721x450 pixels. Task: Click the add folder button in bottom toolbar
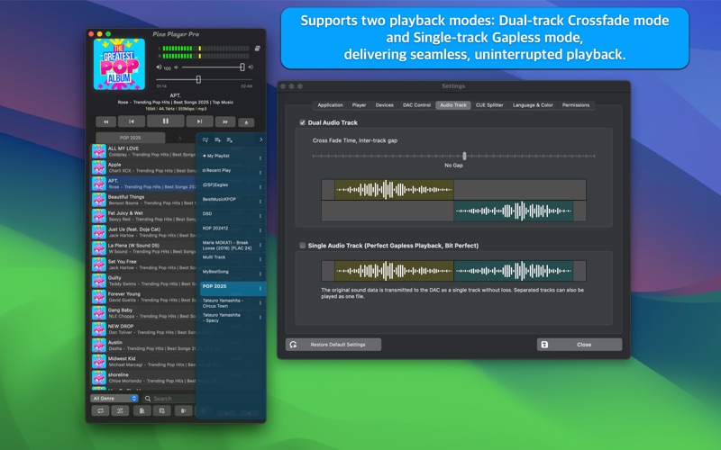click(x=162, y=410)
